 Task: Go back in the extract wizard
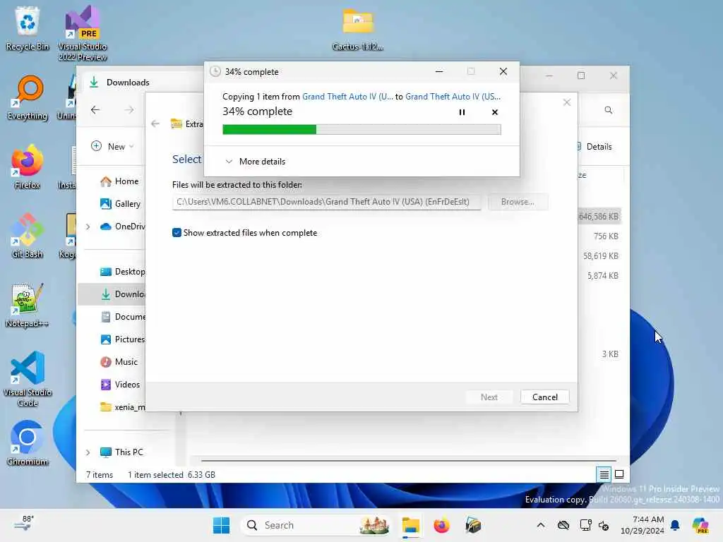pyautogui.click(x=155, y=124)
